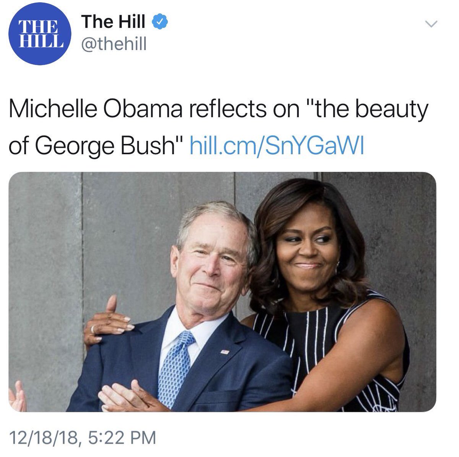459x457 pixels.
Task: Expand the tweet options chevron
Action: (431, 24)
